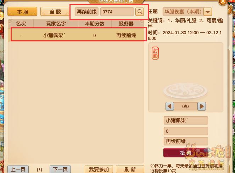
Task: Open the 主题 dropdown arrow
Action: 208,12
